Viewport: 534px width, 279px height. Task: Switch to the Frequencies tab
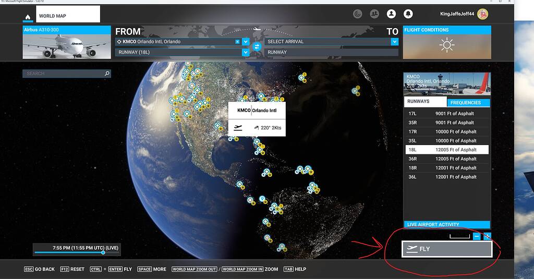point(468,103)
